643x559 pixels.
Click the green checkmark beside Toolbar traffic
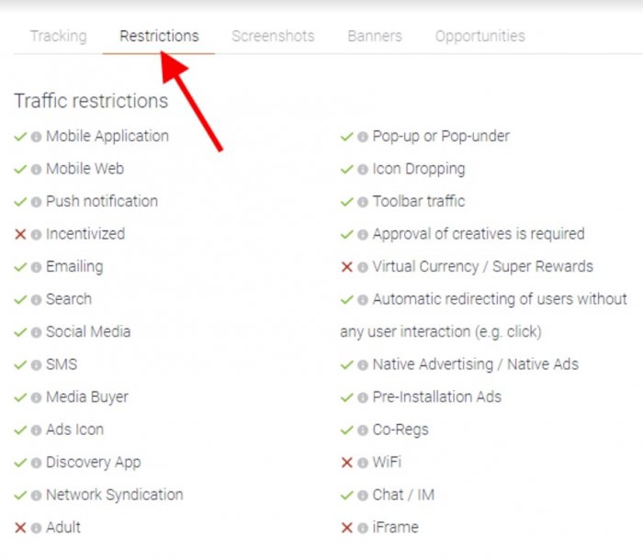coord(347,202)
